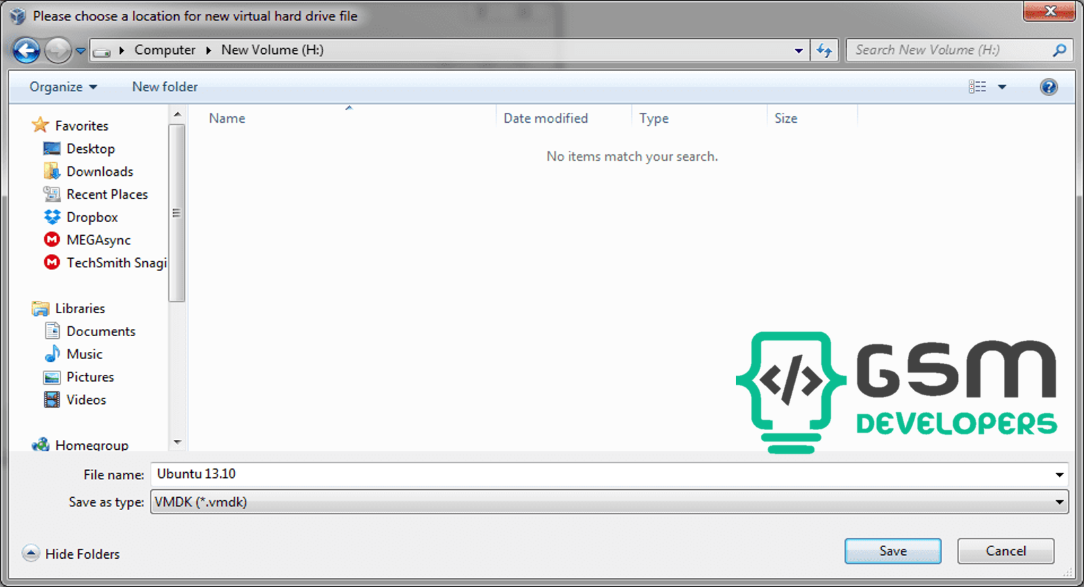Click the navigation pane scroll down arrow
The image size is (1084, 587).
pyautogui.click(x=177, y=443)
